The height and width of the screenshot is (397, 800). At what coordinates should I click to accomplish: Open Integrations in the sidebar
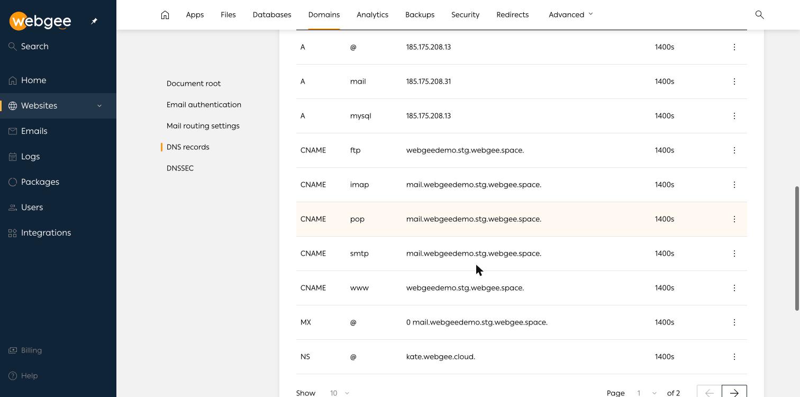[58, 233]
